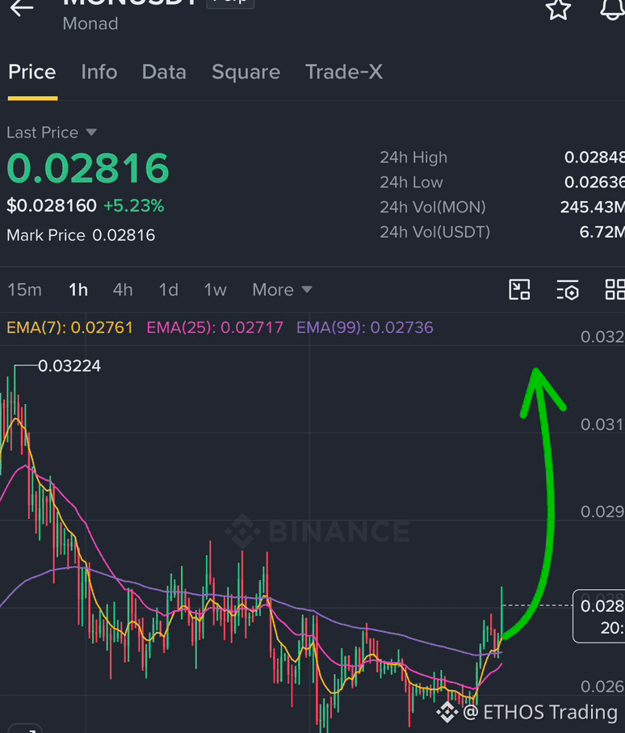Tap the $0.028160 USD price
Image resolution: width=625 pixels, height=733 pixels.
[x=52, y=206]
